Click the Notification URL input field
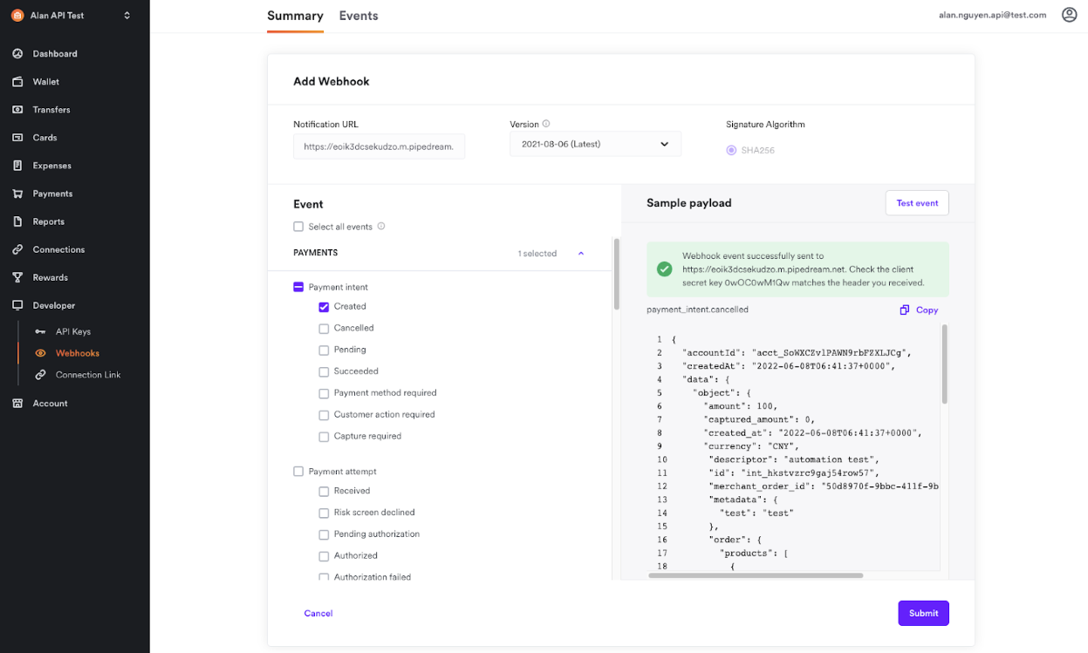Viewport: 1088px width, 653px height. pyautogui.click(x=379, y=146)
